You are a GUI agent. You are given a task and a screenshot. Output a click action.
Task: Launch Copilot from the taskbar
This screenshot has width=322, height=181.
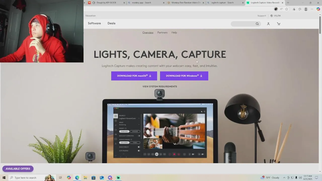69,178
